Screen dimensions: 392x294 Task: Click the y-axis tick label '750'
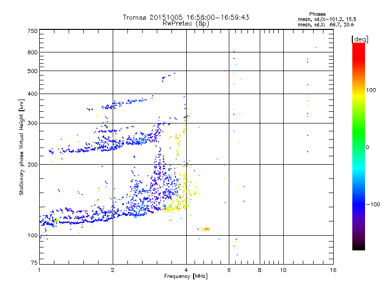pyautogui.click(x=32, y=31)
